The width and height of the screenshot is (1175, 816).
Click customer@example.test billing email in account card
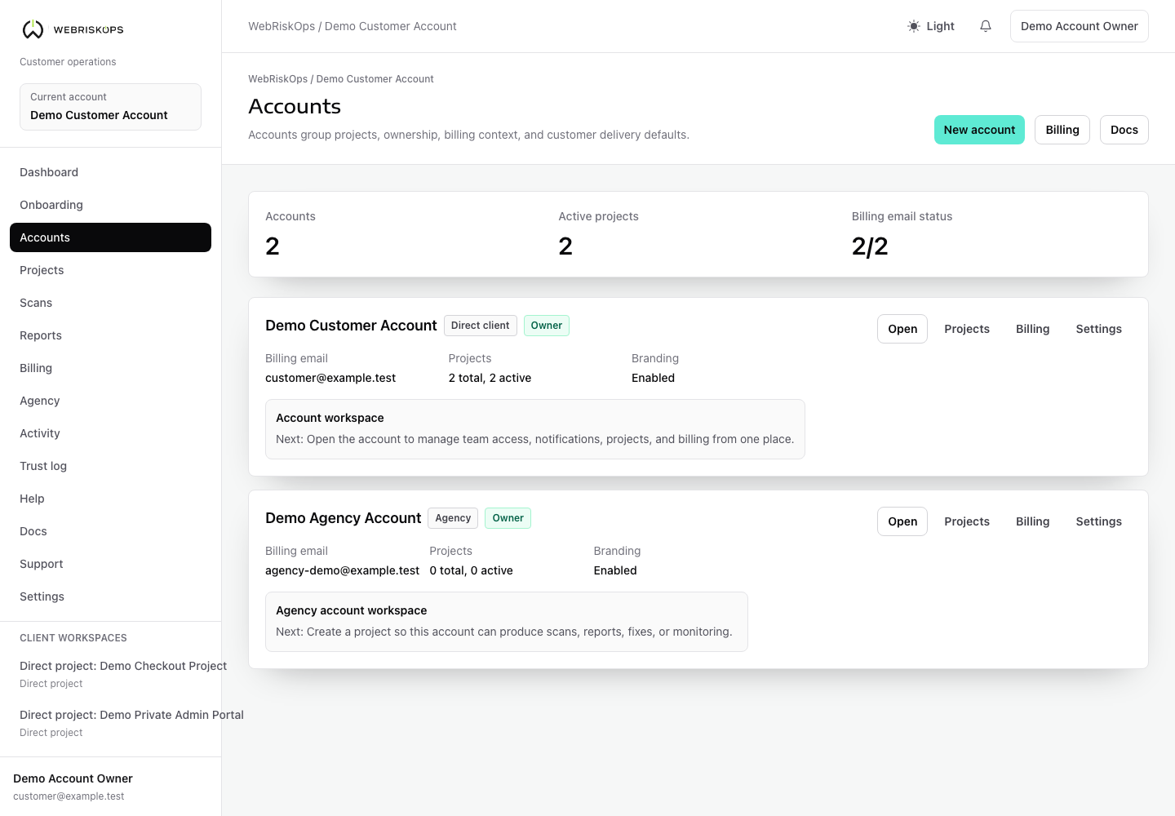[x=330, y=378]
